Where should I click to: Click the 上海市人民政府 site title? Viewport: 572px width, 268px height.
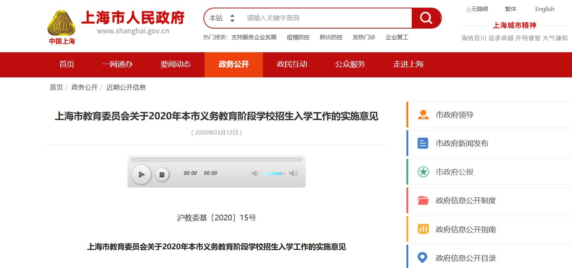(x=133, y=18)
